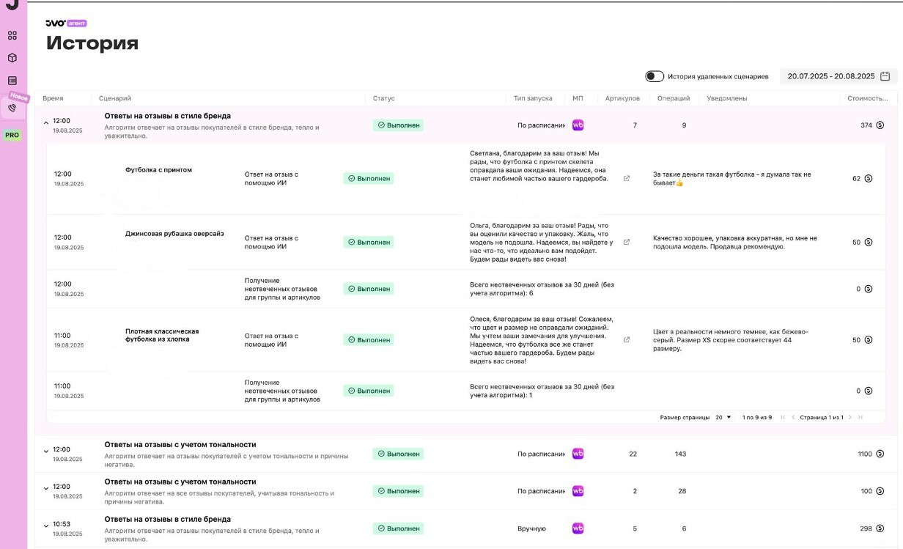Screen dimensions: 903x549
Task: Select "Плотная классическая футболка из хлопка" product name
Action: (162, 335)
